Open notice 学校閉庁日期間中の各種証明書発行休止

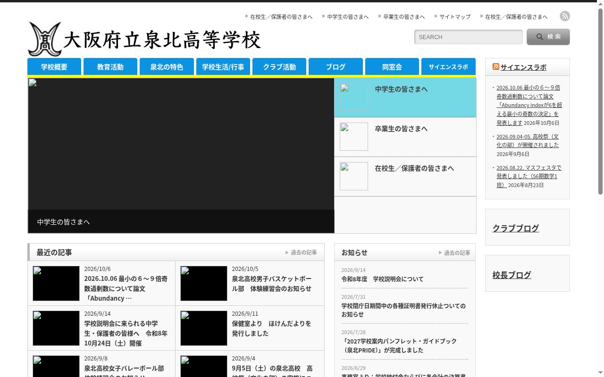(x=403, y=310)
